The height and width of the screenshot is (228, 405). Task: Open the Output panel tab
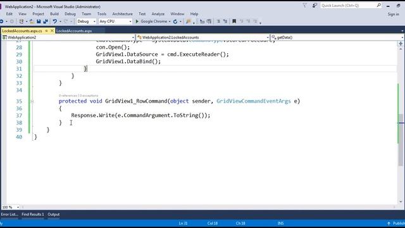click(54, 214)
